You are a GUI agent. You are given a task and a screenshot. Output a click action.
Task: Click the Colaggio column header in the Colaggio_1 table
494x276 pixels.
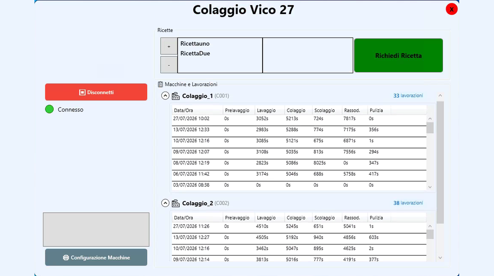pos(298,110)
